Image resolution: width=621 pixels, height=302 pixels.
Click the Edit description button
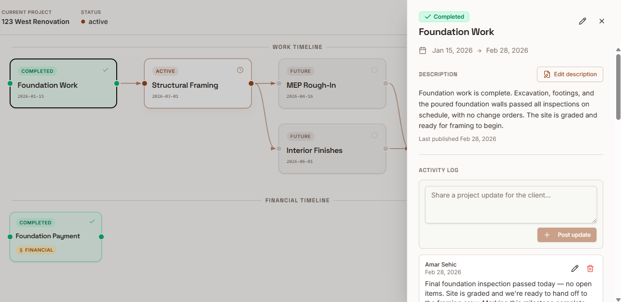click(x=570, y=74)
